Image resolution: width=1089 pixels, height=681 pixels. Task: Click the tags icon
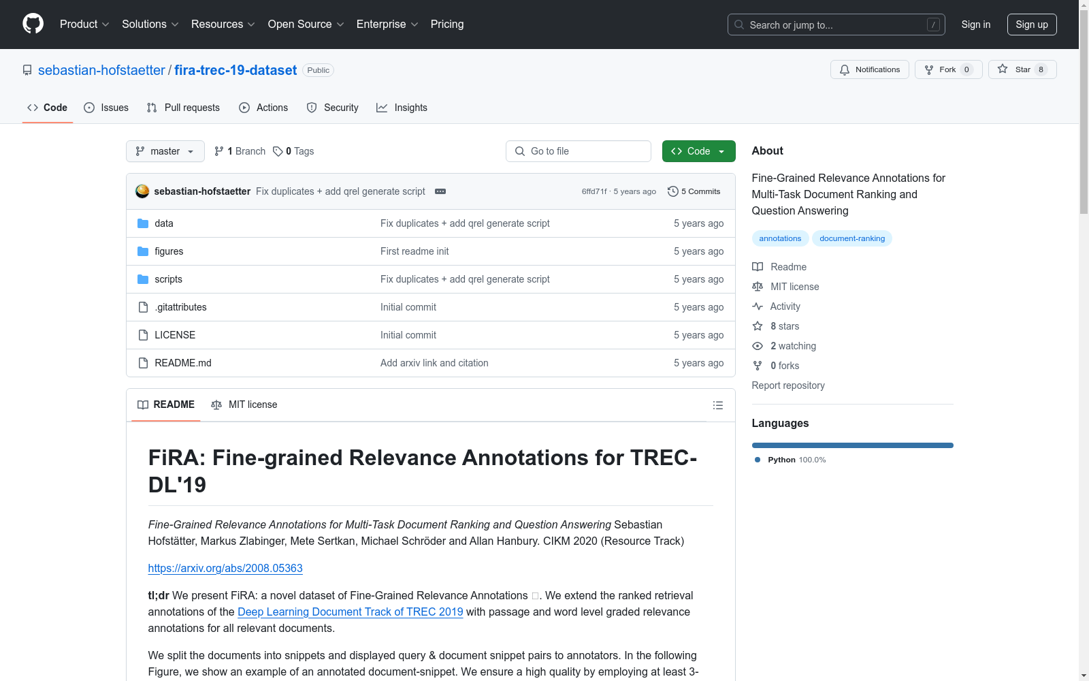click(278, 151)
